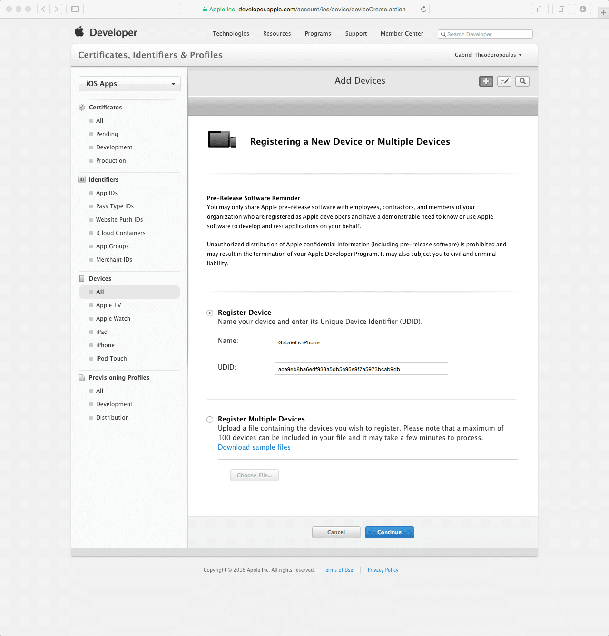Select Register Device radio button

coord(210,313)
